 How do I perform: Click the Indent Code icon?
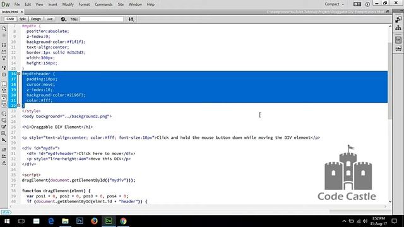click(4, 149)
